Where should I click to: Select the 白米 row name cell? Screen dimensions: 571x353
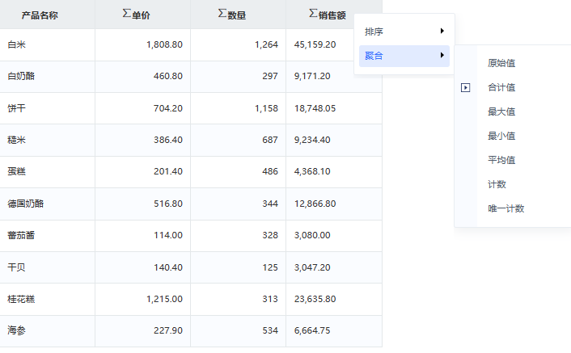click(48, 44)
